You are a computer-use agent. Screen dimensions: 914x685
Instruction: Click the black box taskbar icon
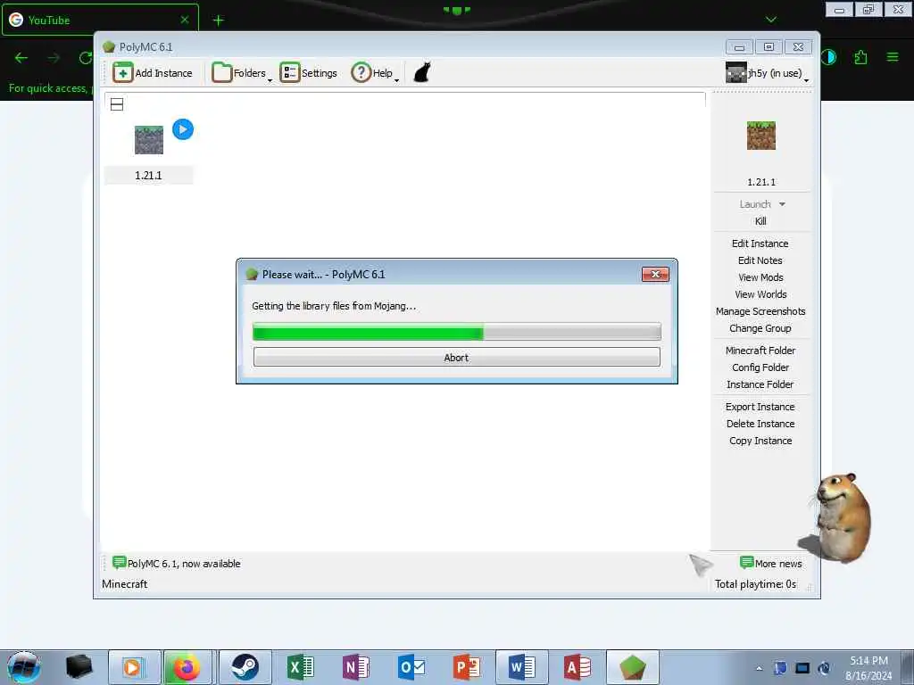pos(79,667)
